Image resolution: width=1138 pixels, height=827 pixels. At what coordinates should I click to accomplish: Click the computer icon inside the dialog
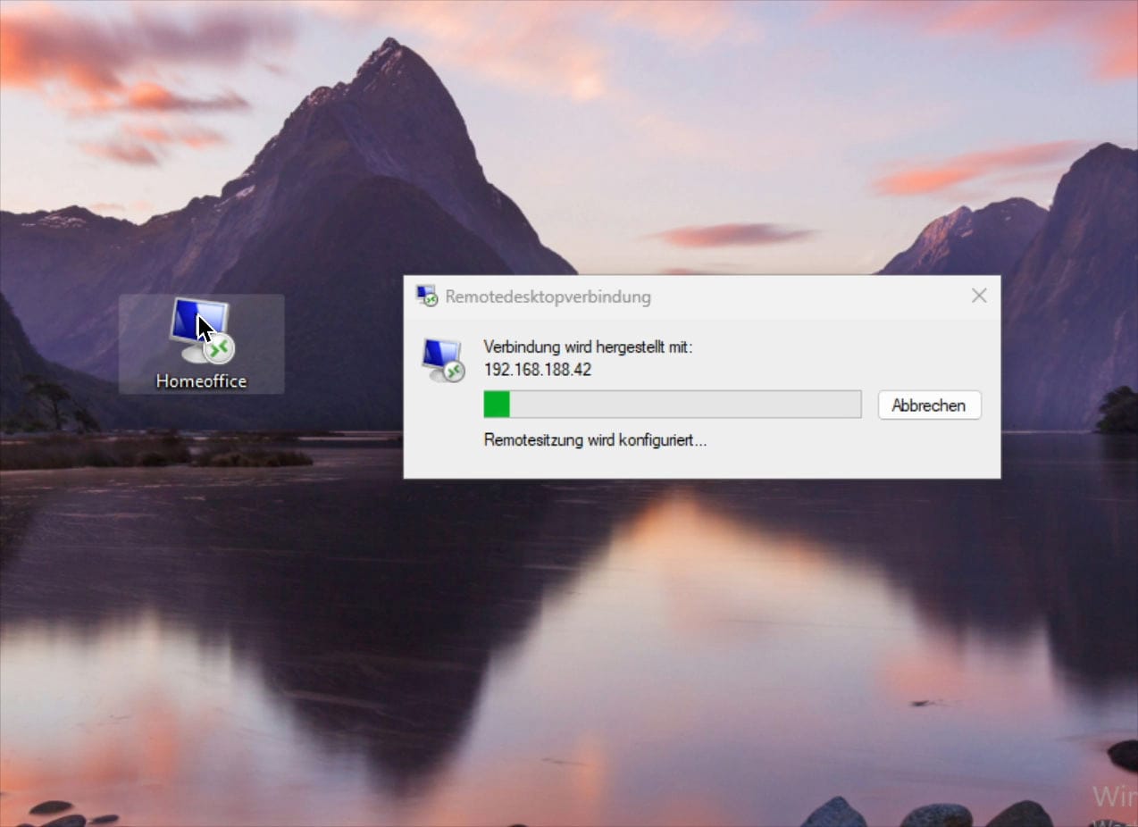[x=442, y=359]
